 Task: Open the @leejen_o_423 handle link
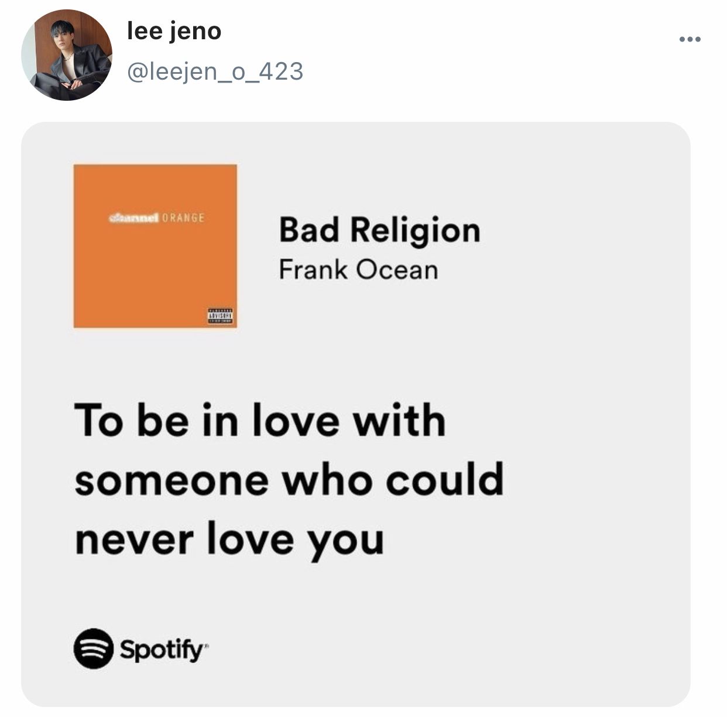click(x=215, y=72)
